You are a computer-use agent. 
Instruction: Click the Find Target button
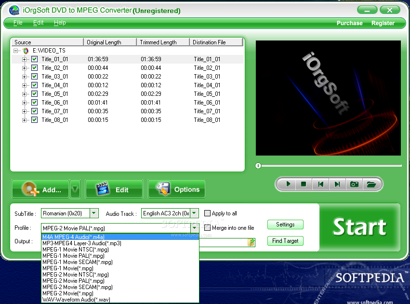click(285, 241)
